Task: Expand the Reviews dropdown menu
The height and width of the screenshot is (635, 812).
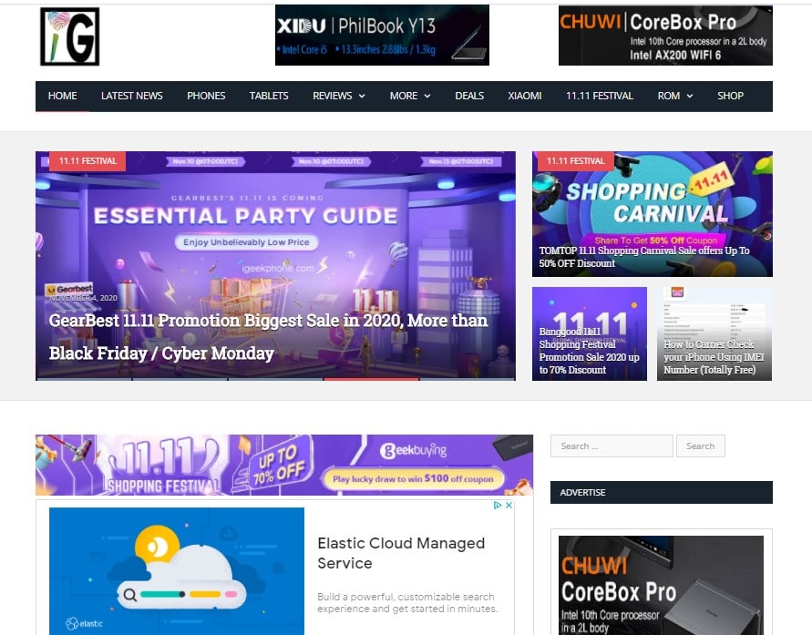Action: click(x=339, y=96)
